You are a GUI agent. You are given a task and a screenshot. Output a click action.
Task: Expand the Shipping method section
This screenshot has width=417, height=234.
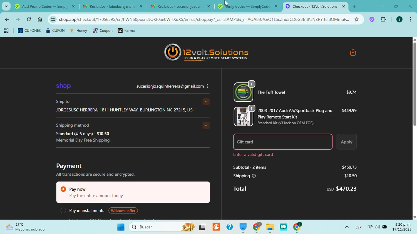pos(206,125)
